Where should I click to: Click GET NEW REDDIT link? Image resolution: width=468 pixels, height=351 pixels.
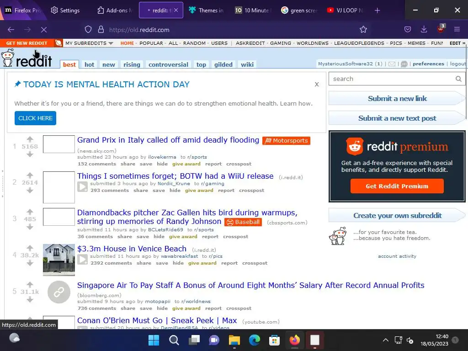[x=27, y=43]
